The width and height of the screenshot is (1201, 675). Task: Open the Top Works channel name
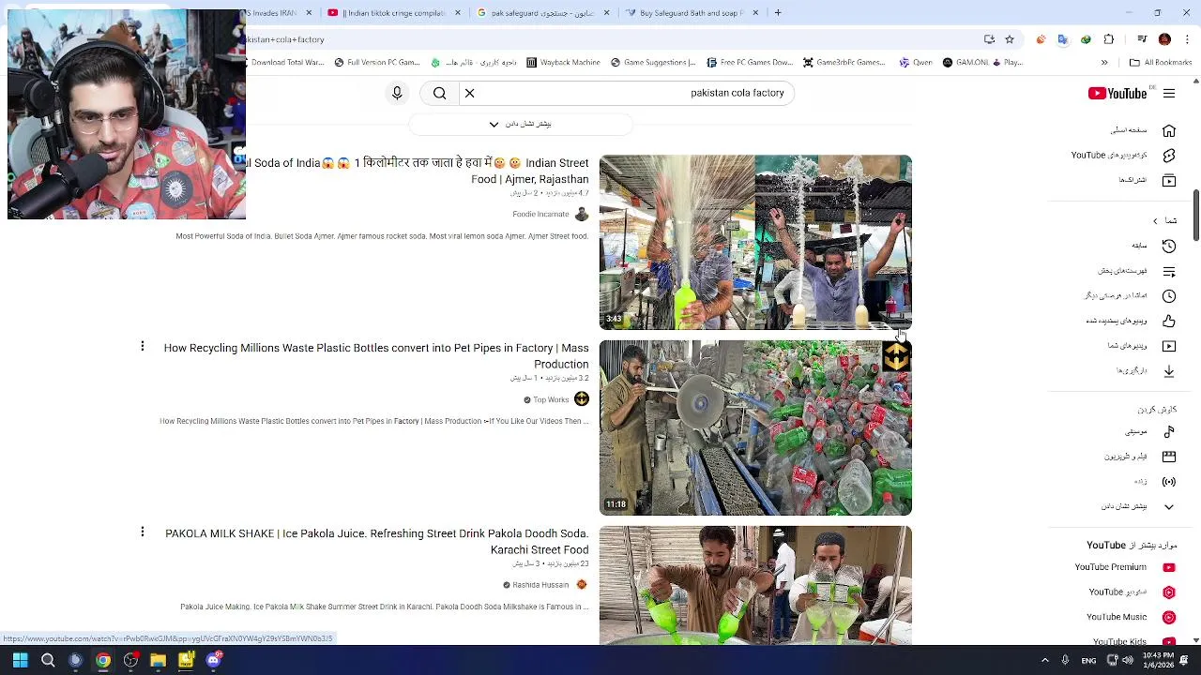(x=551, y=400)
